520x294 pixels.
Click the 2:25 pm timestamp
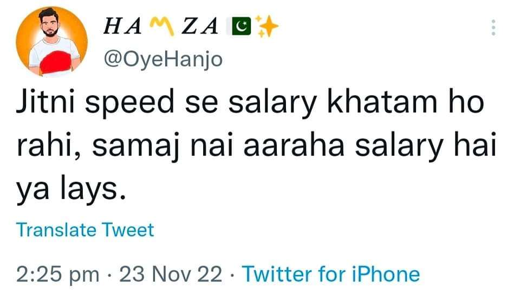pos(58,274)
